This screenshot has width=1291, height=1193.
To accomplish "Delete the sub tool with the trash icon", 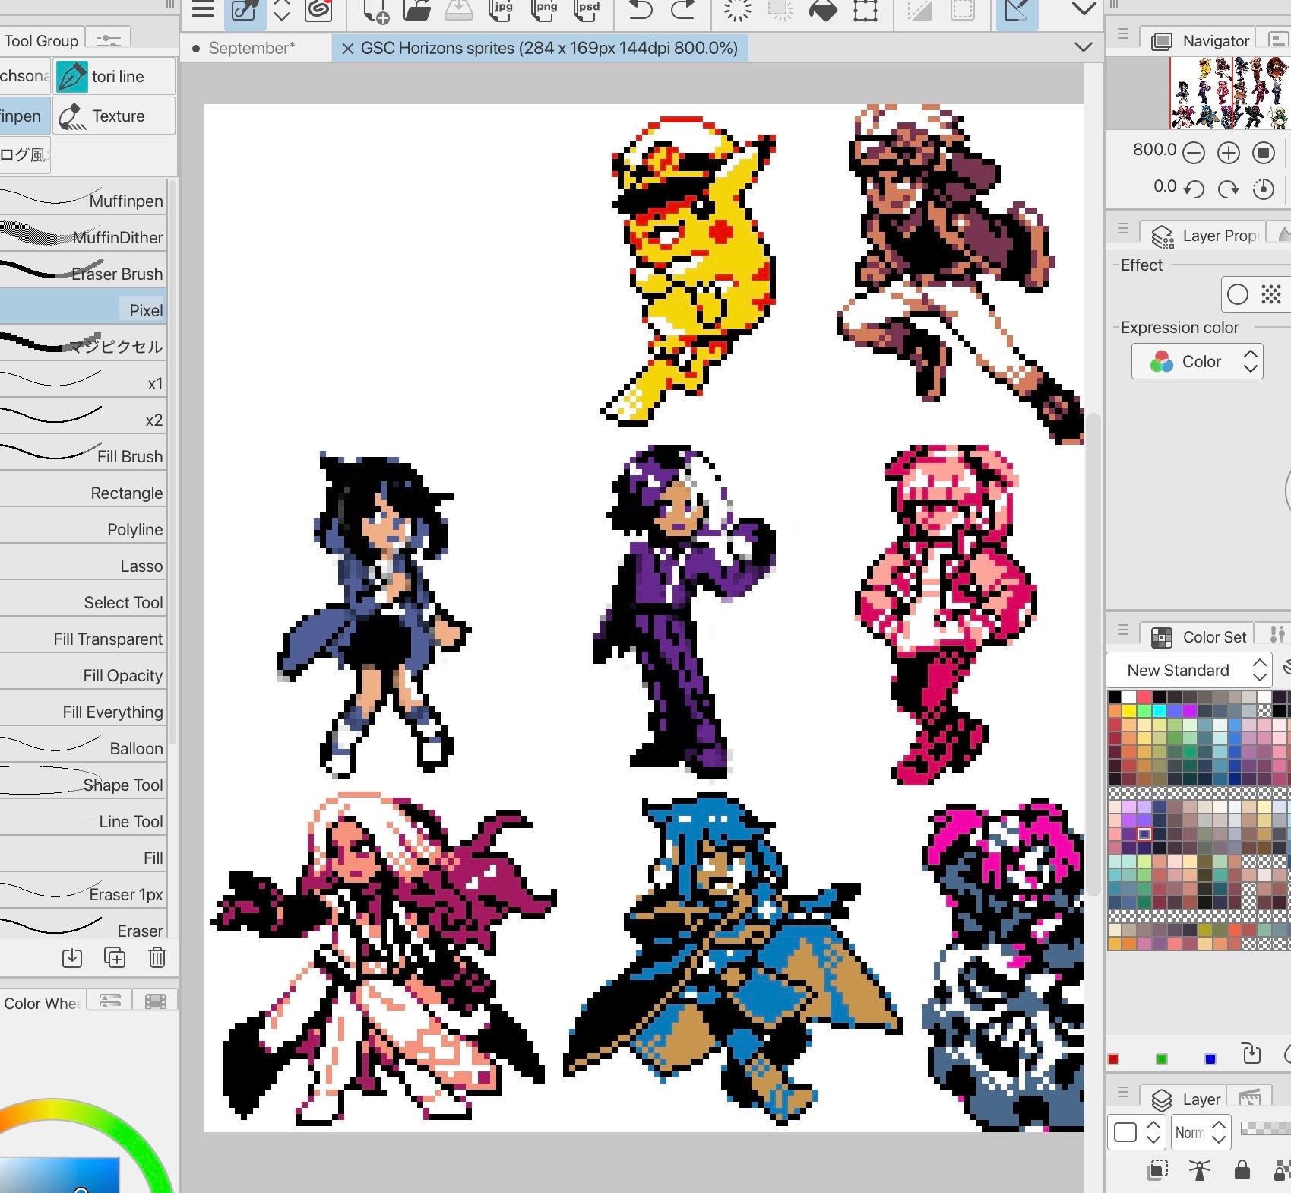I will click(157, 957).
